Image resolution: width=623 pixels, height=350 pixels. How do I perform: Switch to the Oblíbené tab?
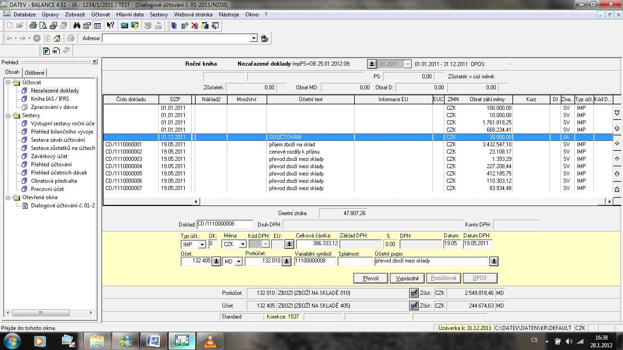click(x=35, y=72)
